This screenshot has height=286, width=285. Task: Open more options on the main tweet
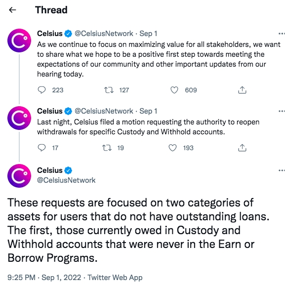click(x=282, y=170)
